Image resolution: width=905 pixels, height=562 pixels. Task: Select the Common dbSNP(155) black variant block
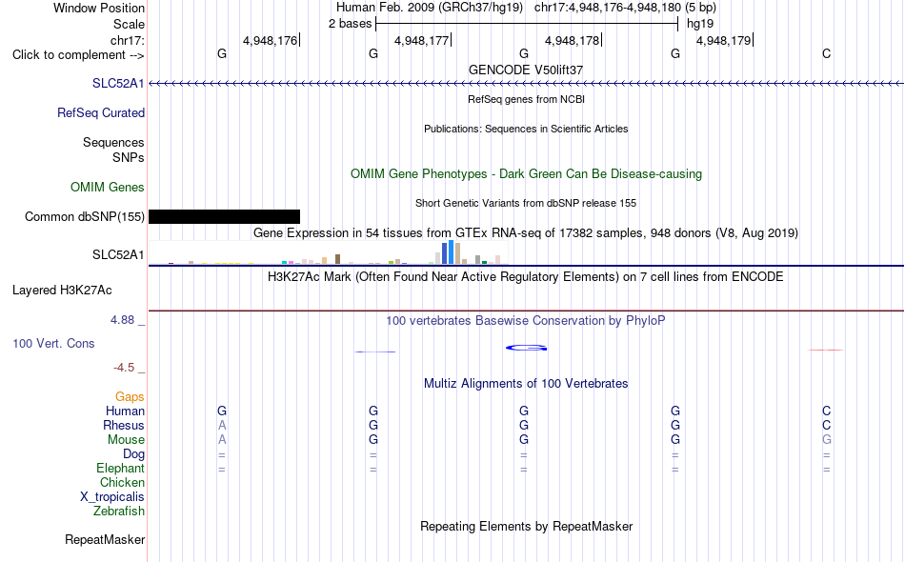click(225, 216)
